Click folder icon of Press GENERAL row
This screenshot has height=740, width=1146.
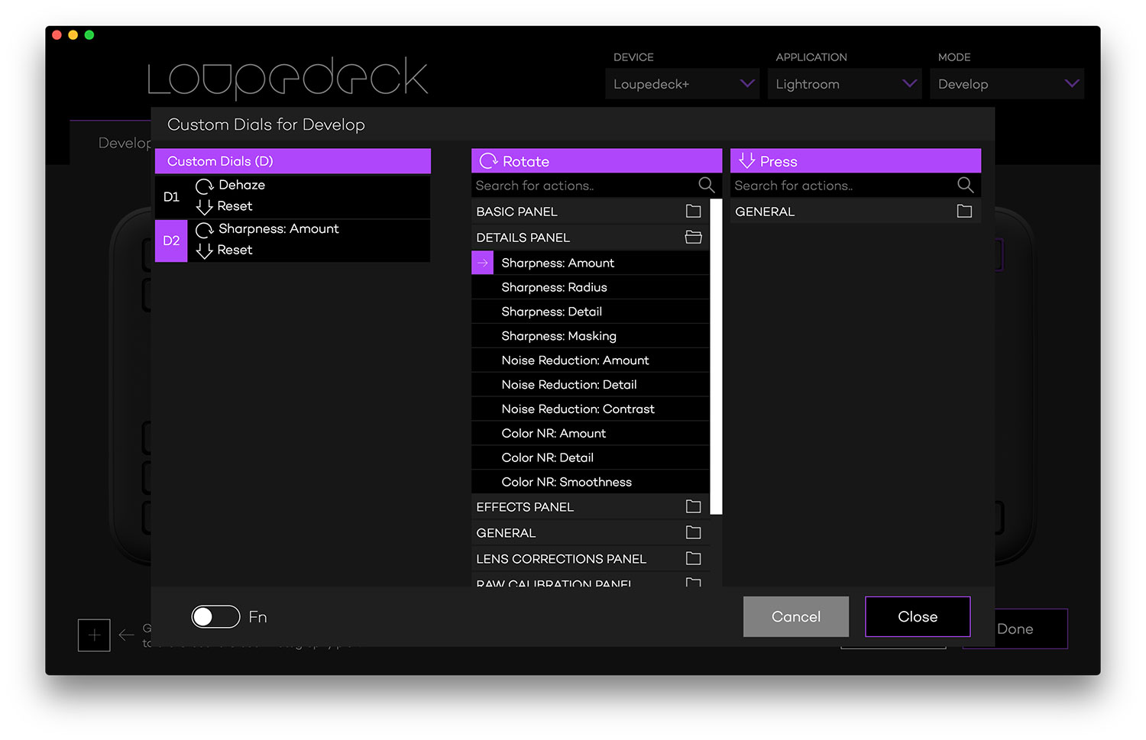coord(965,211)
